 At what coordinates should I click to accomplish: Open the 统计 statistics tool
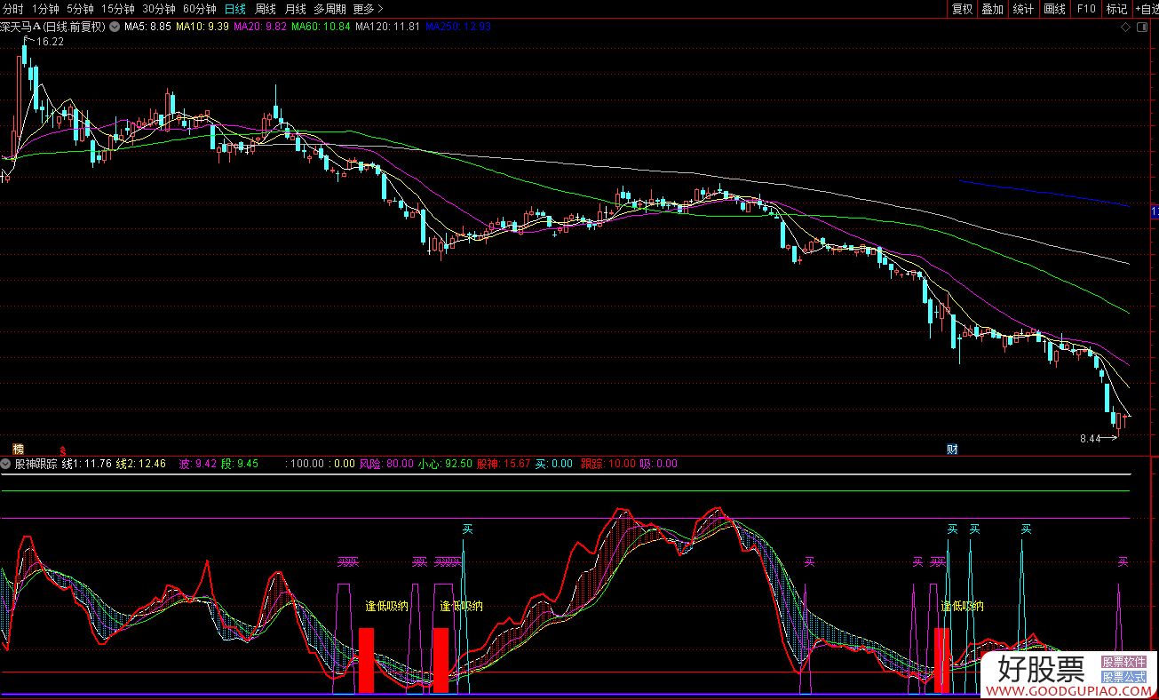[1023, 9]
